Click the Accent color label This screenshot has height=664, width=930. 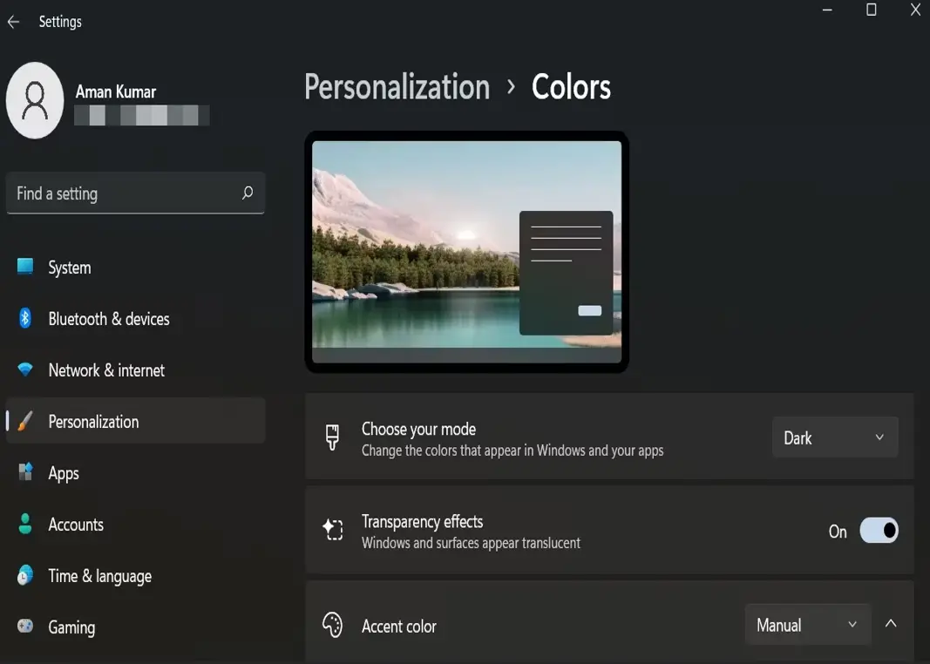pyautogui.click(x=399, y=626)
